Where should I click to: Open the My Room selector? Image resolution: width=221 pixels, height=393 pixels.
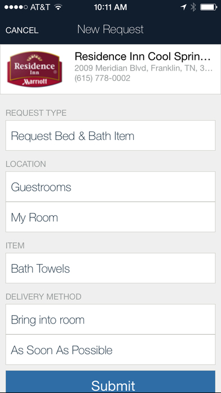111,217
